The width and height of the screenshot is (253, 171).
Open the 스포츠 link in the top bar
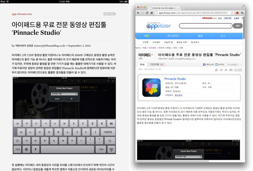pos(236,19)
